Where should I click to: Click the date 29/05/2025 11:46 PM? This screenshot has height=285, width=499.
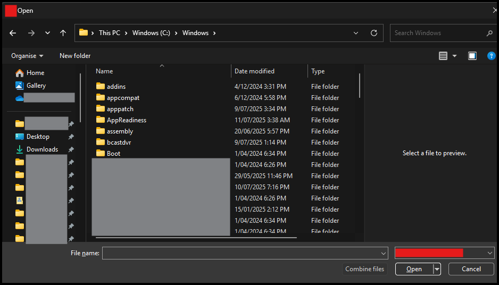(263, 176)
